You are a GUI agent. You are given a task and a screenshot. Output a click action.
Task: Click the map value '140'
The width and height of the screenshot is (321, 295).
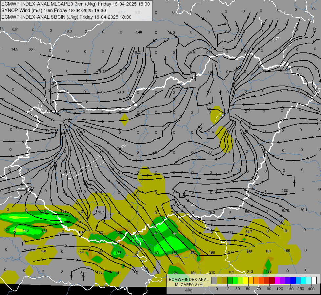[x=26, y=230]
